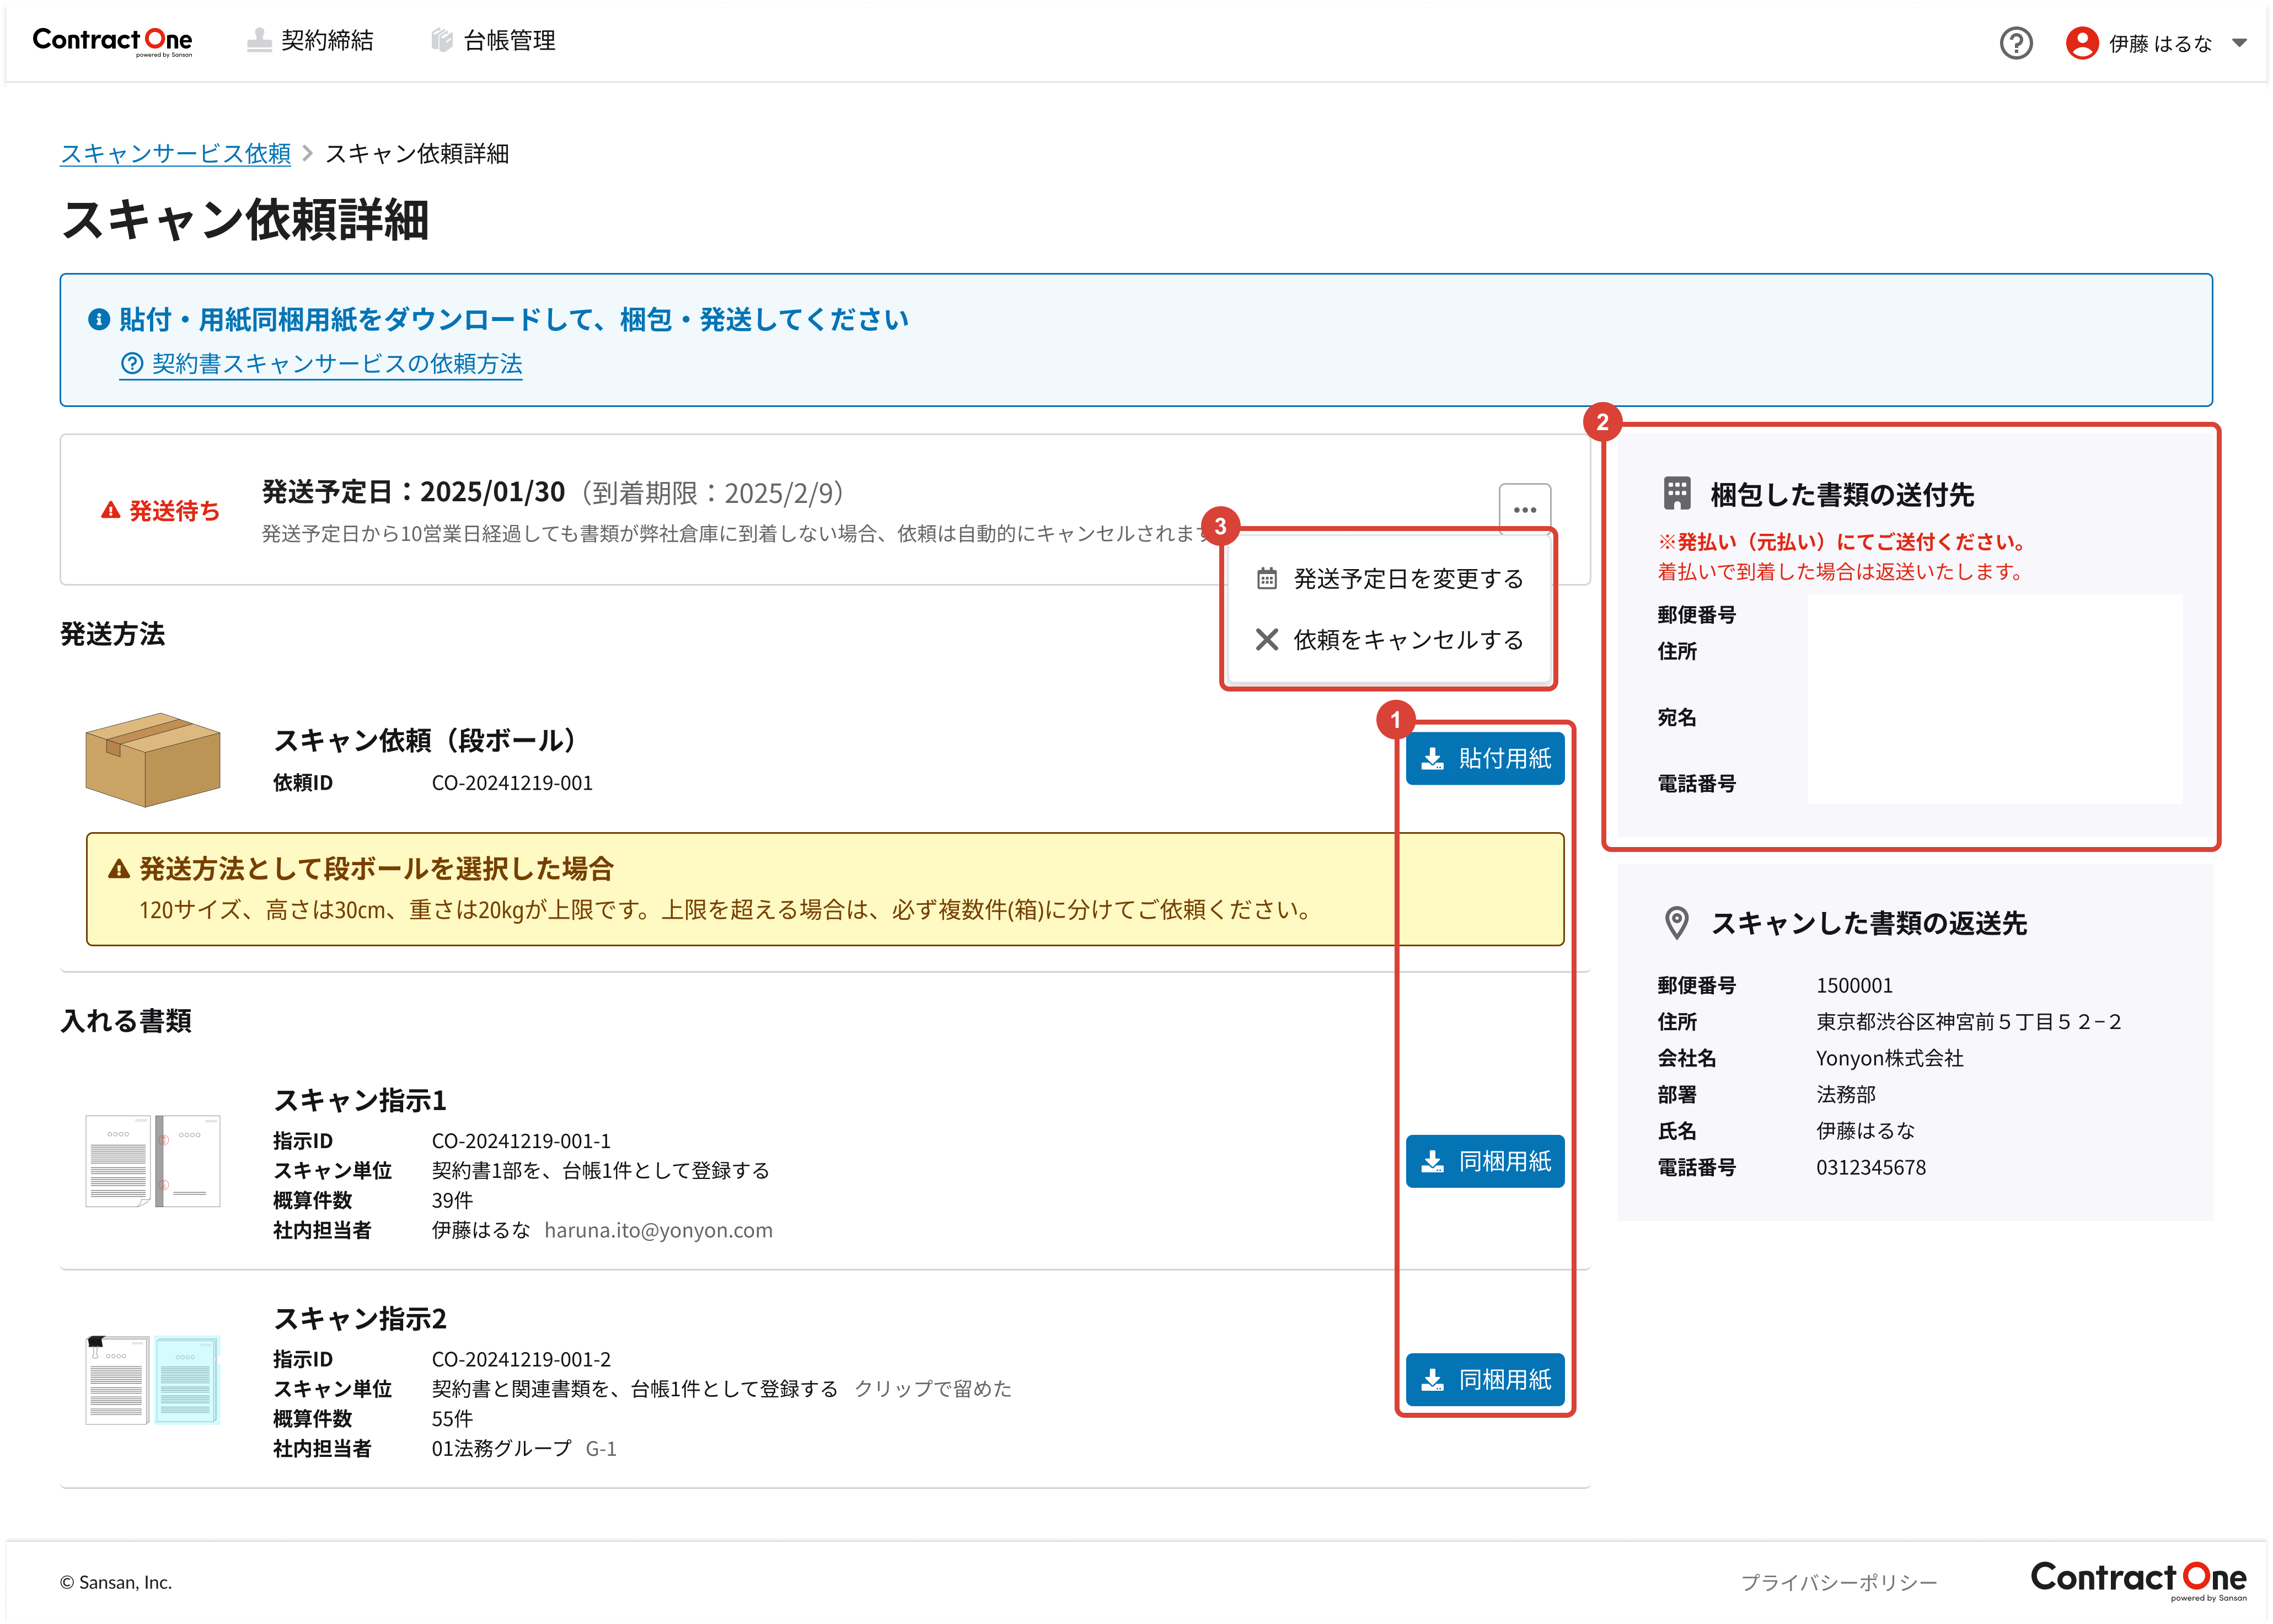Click the 指示ID CO-20241219-001-1
The width and height of the screenshot is (2273, 1624).
tap(520, 1140)
